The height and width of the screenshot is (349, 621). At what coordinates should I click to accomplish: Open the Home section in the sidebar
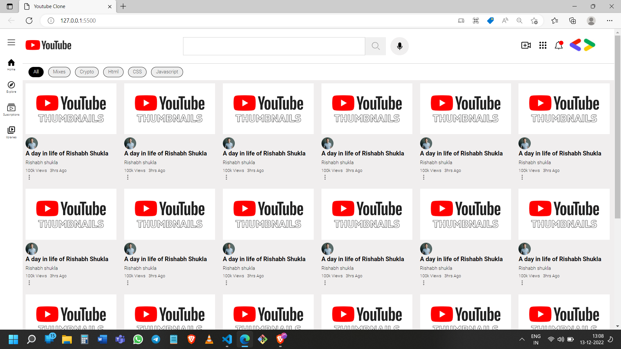[11, 65]
